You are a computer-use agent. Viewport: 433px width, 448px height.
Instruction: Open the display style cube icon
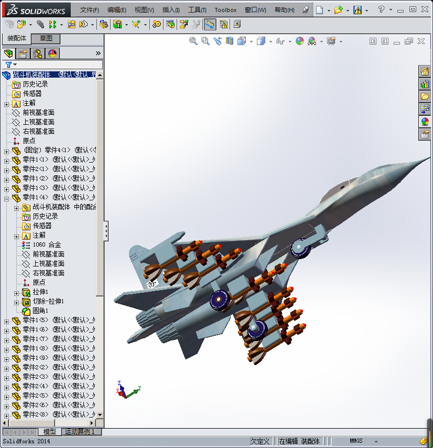coord(261,41)
